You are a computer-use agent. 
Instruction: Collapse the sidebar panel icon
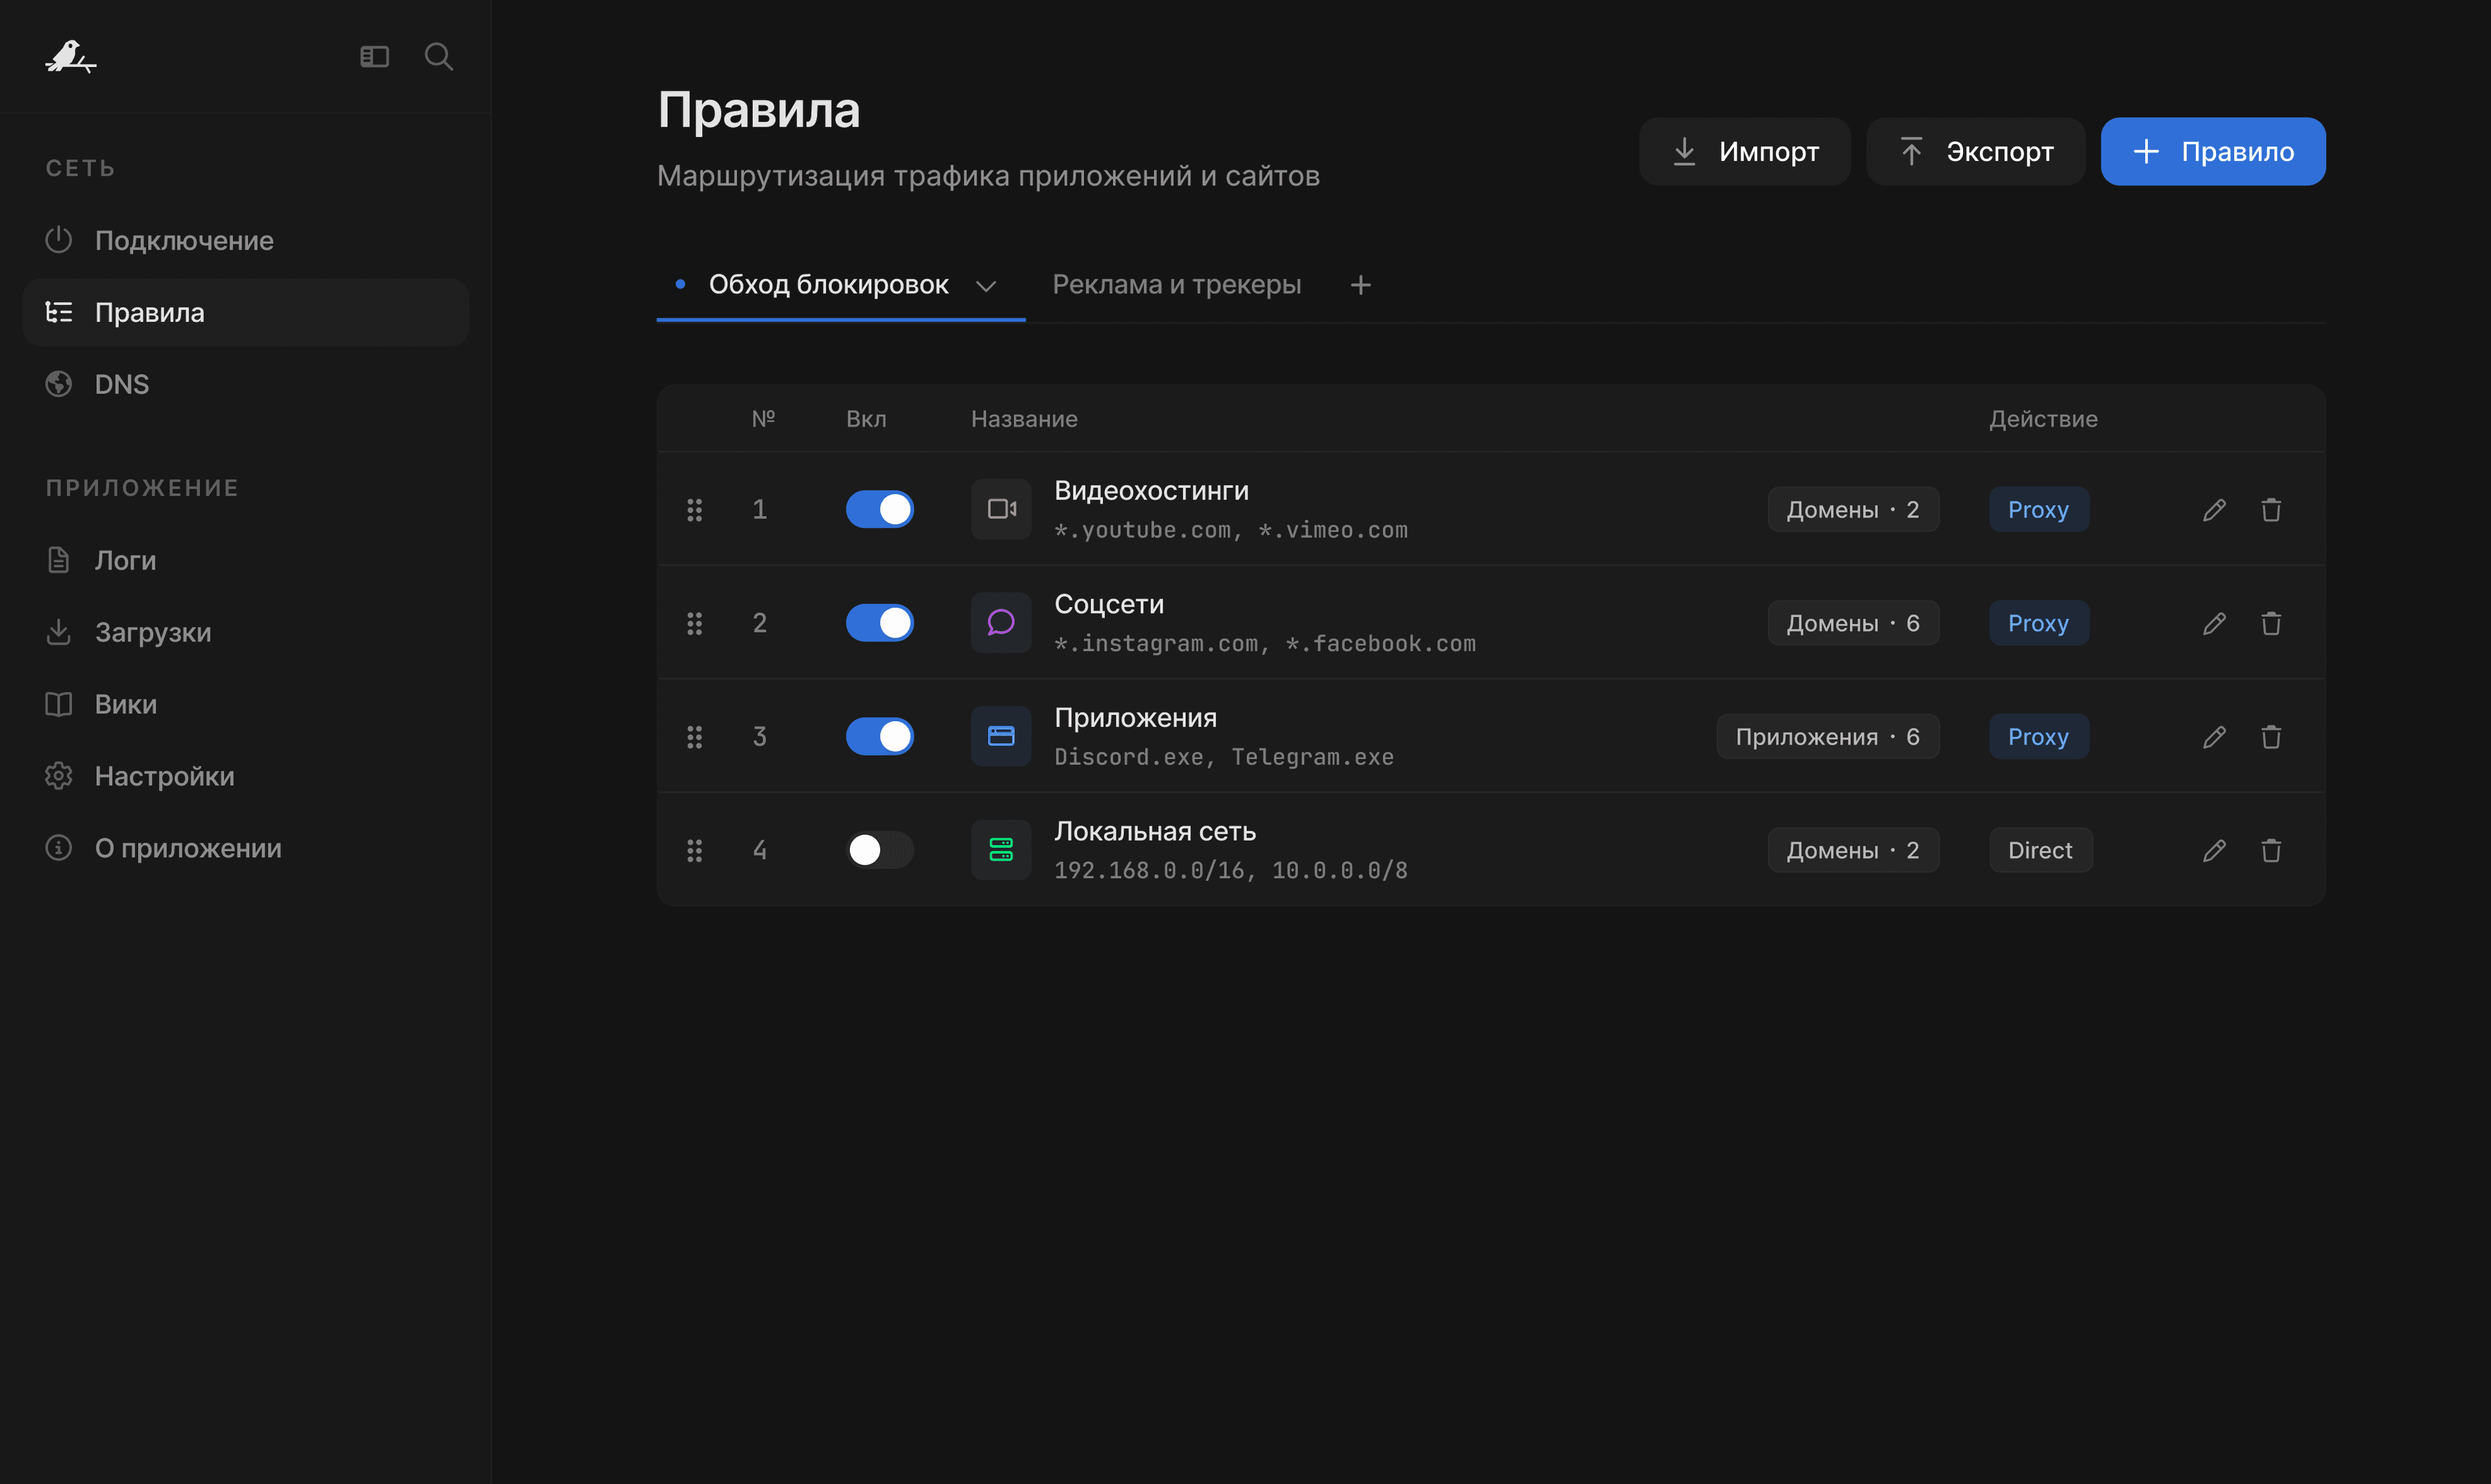click(374, 57)
